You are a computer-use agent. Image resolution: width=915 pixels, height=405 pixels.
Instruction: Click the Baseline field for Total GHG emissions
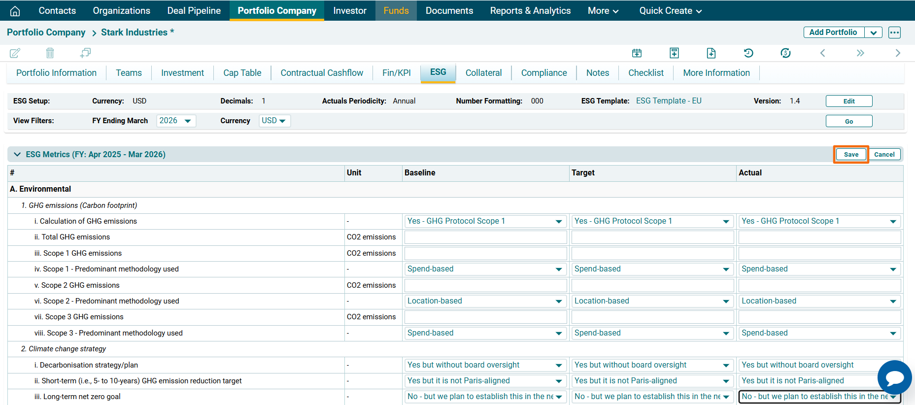(x=485, y=237)
